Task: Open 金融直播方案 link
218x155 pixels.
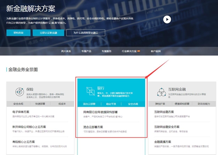Action: coord(163,142)
